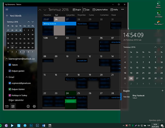Show hidden tray icons chevron

coord(123,125)
